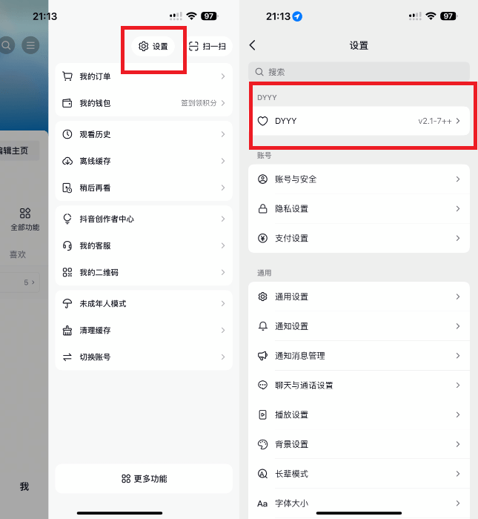Open the 聊天与通话设置 row

pyautogui.click(x=359, y=386)
